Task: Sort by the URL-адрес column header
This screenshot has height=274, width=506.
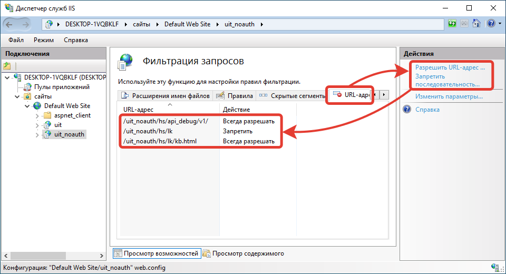Action: tap(170, 110)
